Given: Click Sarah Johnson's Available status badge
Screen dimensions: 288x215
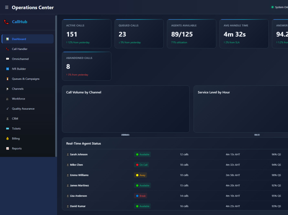Looking at the screenshot, I should click(x=142, y=154).
